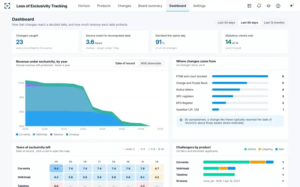300x187 pixels.
Task: Click the Talmirex legend swatch under revenue chart
Action: point(51,134)
